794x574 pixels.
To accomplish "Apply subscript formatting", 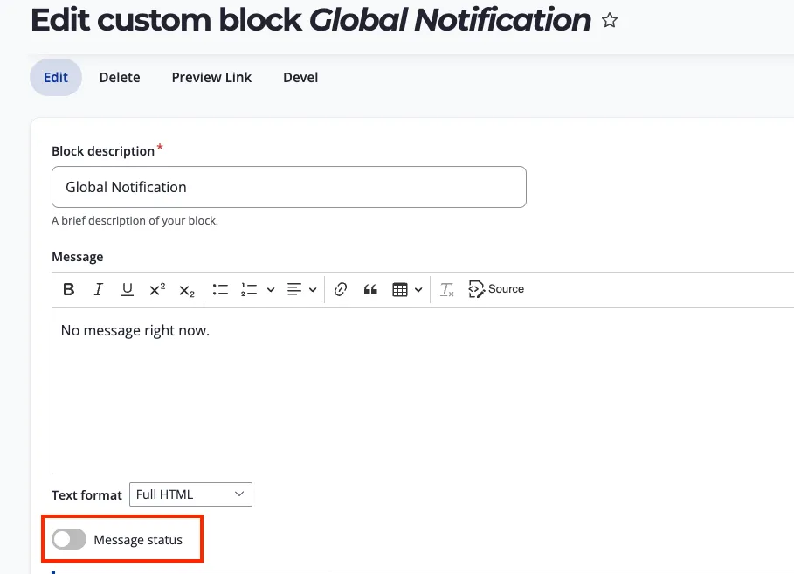I will (x=186, y=289).
